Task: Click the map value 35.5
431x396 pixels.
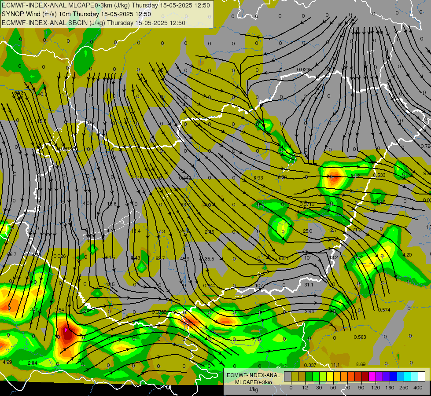Action: pyautogui.click(x=210, y=259)
